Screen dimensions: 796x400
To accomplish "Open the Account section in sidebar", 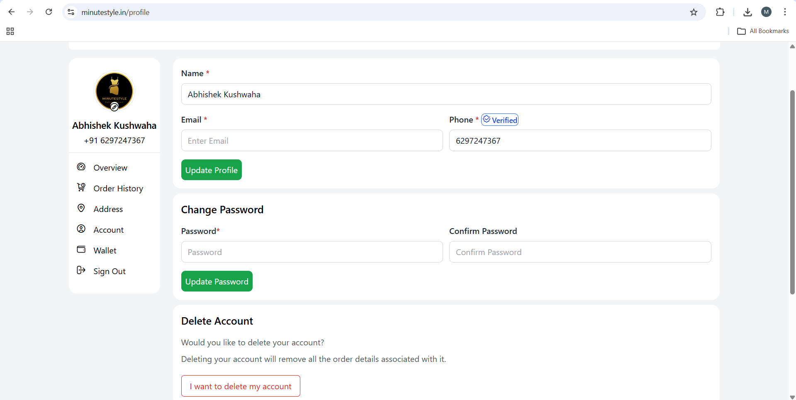I will tap(108, 230).
